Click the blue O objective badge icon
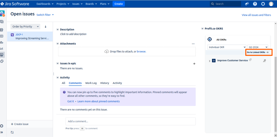 click(214, 61)
